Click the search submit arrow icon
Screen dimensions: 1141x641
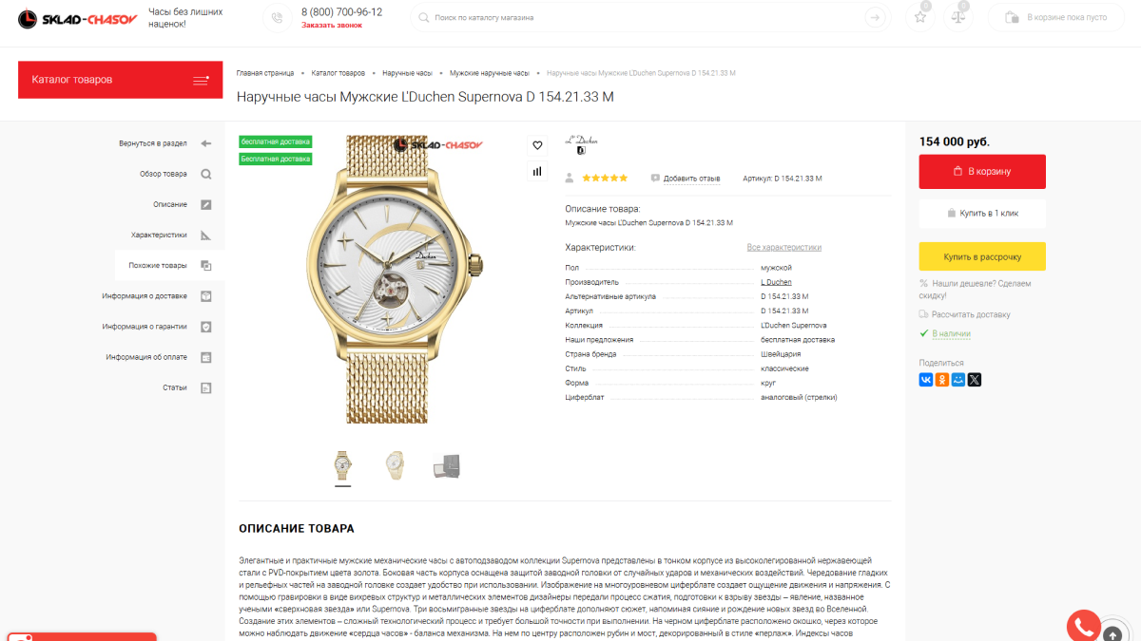click(x=875, y=18)
